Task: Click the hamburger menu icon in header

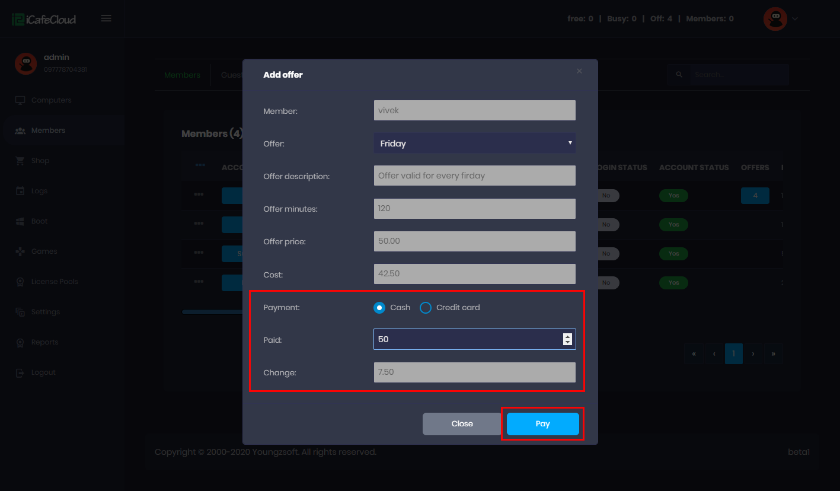Action: [106, 18]
